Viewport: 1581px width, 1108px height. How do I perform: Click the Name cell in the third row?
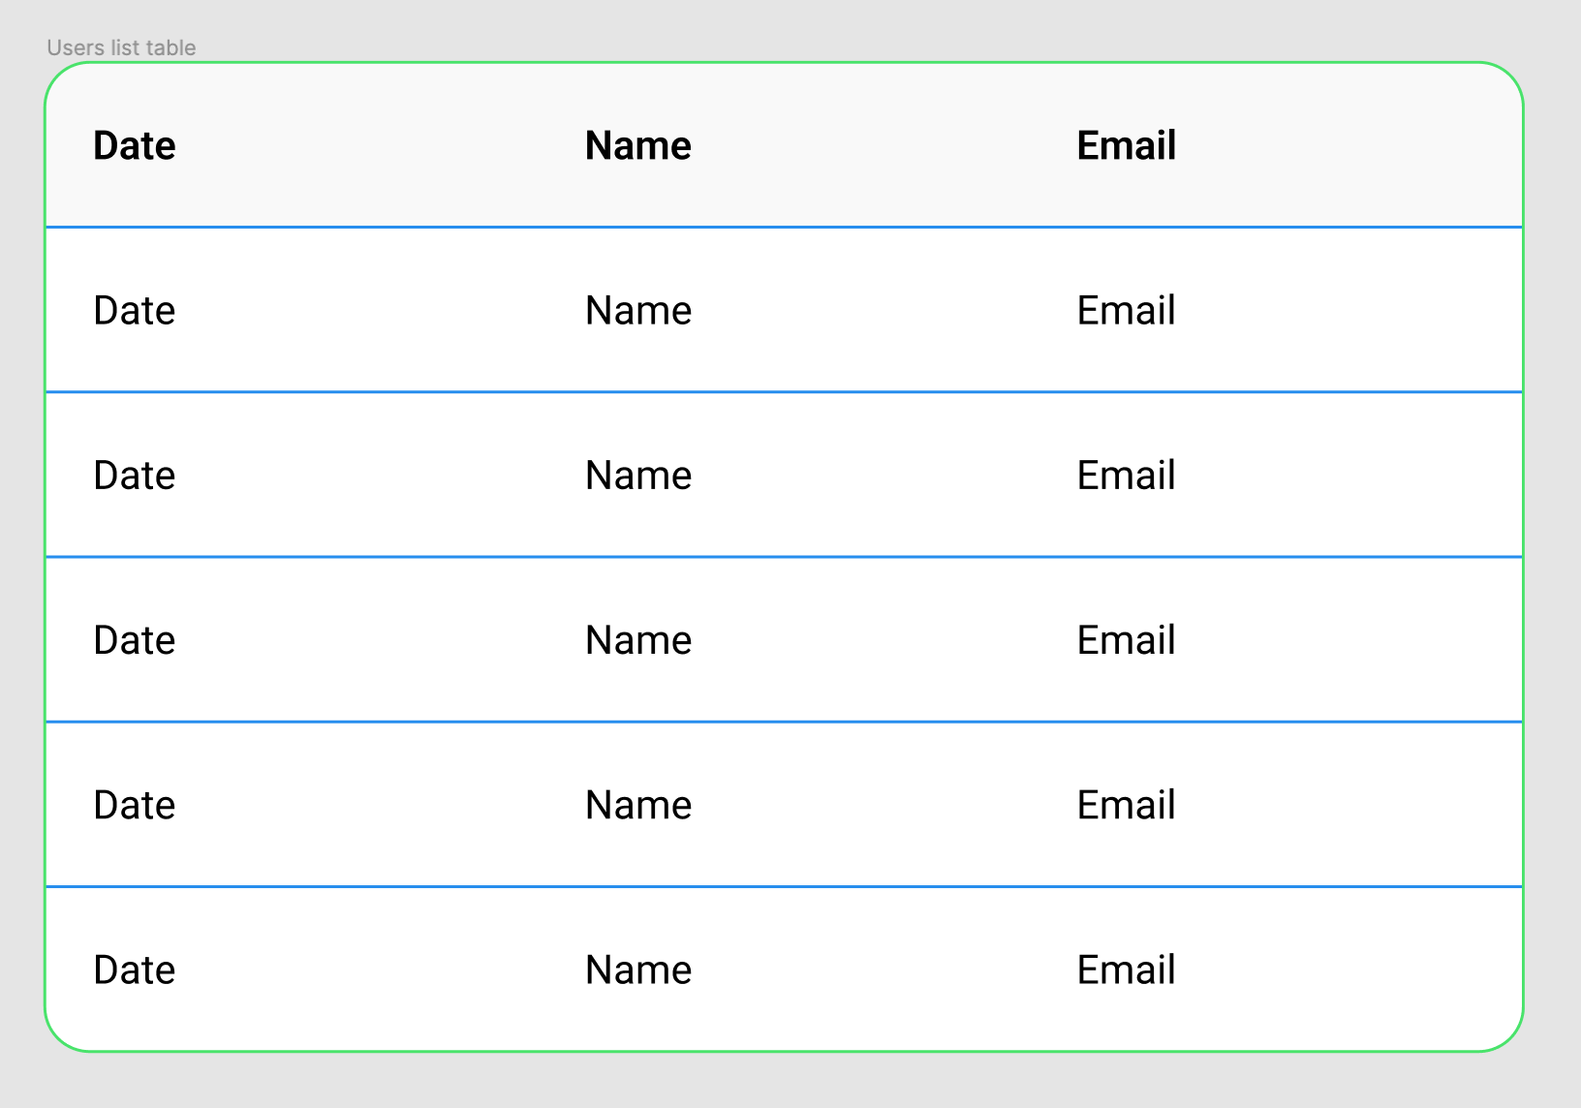tap(637, 640)
